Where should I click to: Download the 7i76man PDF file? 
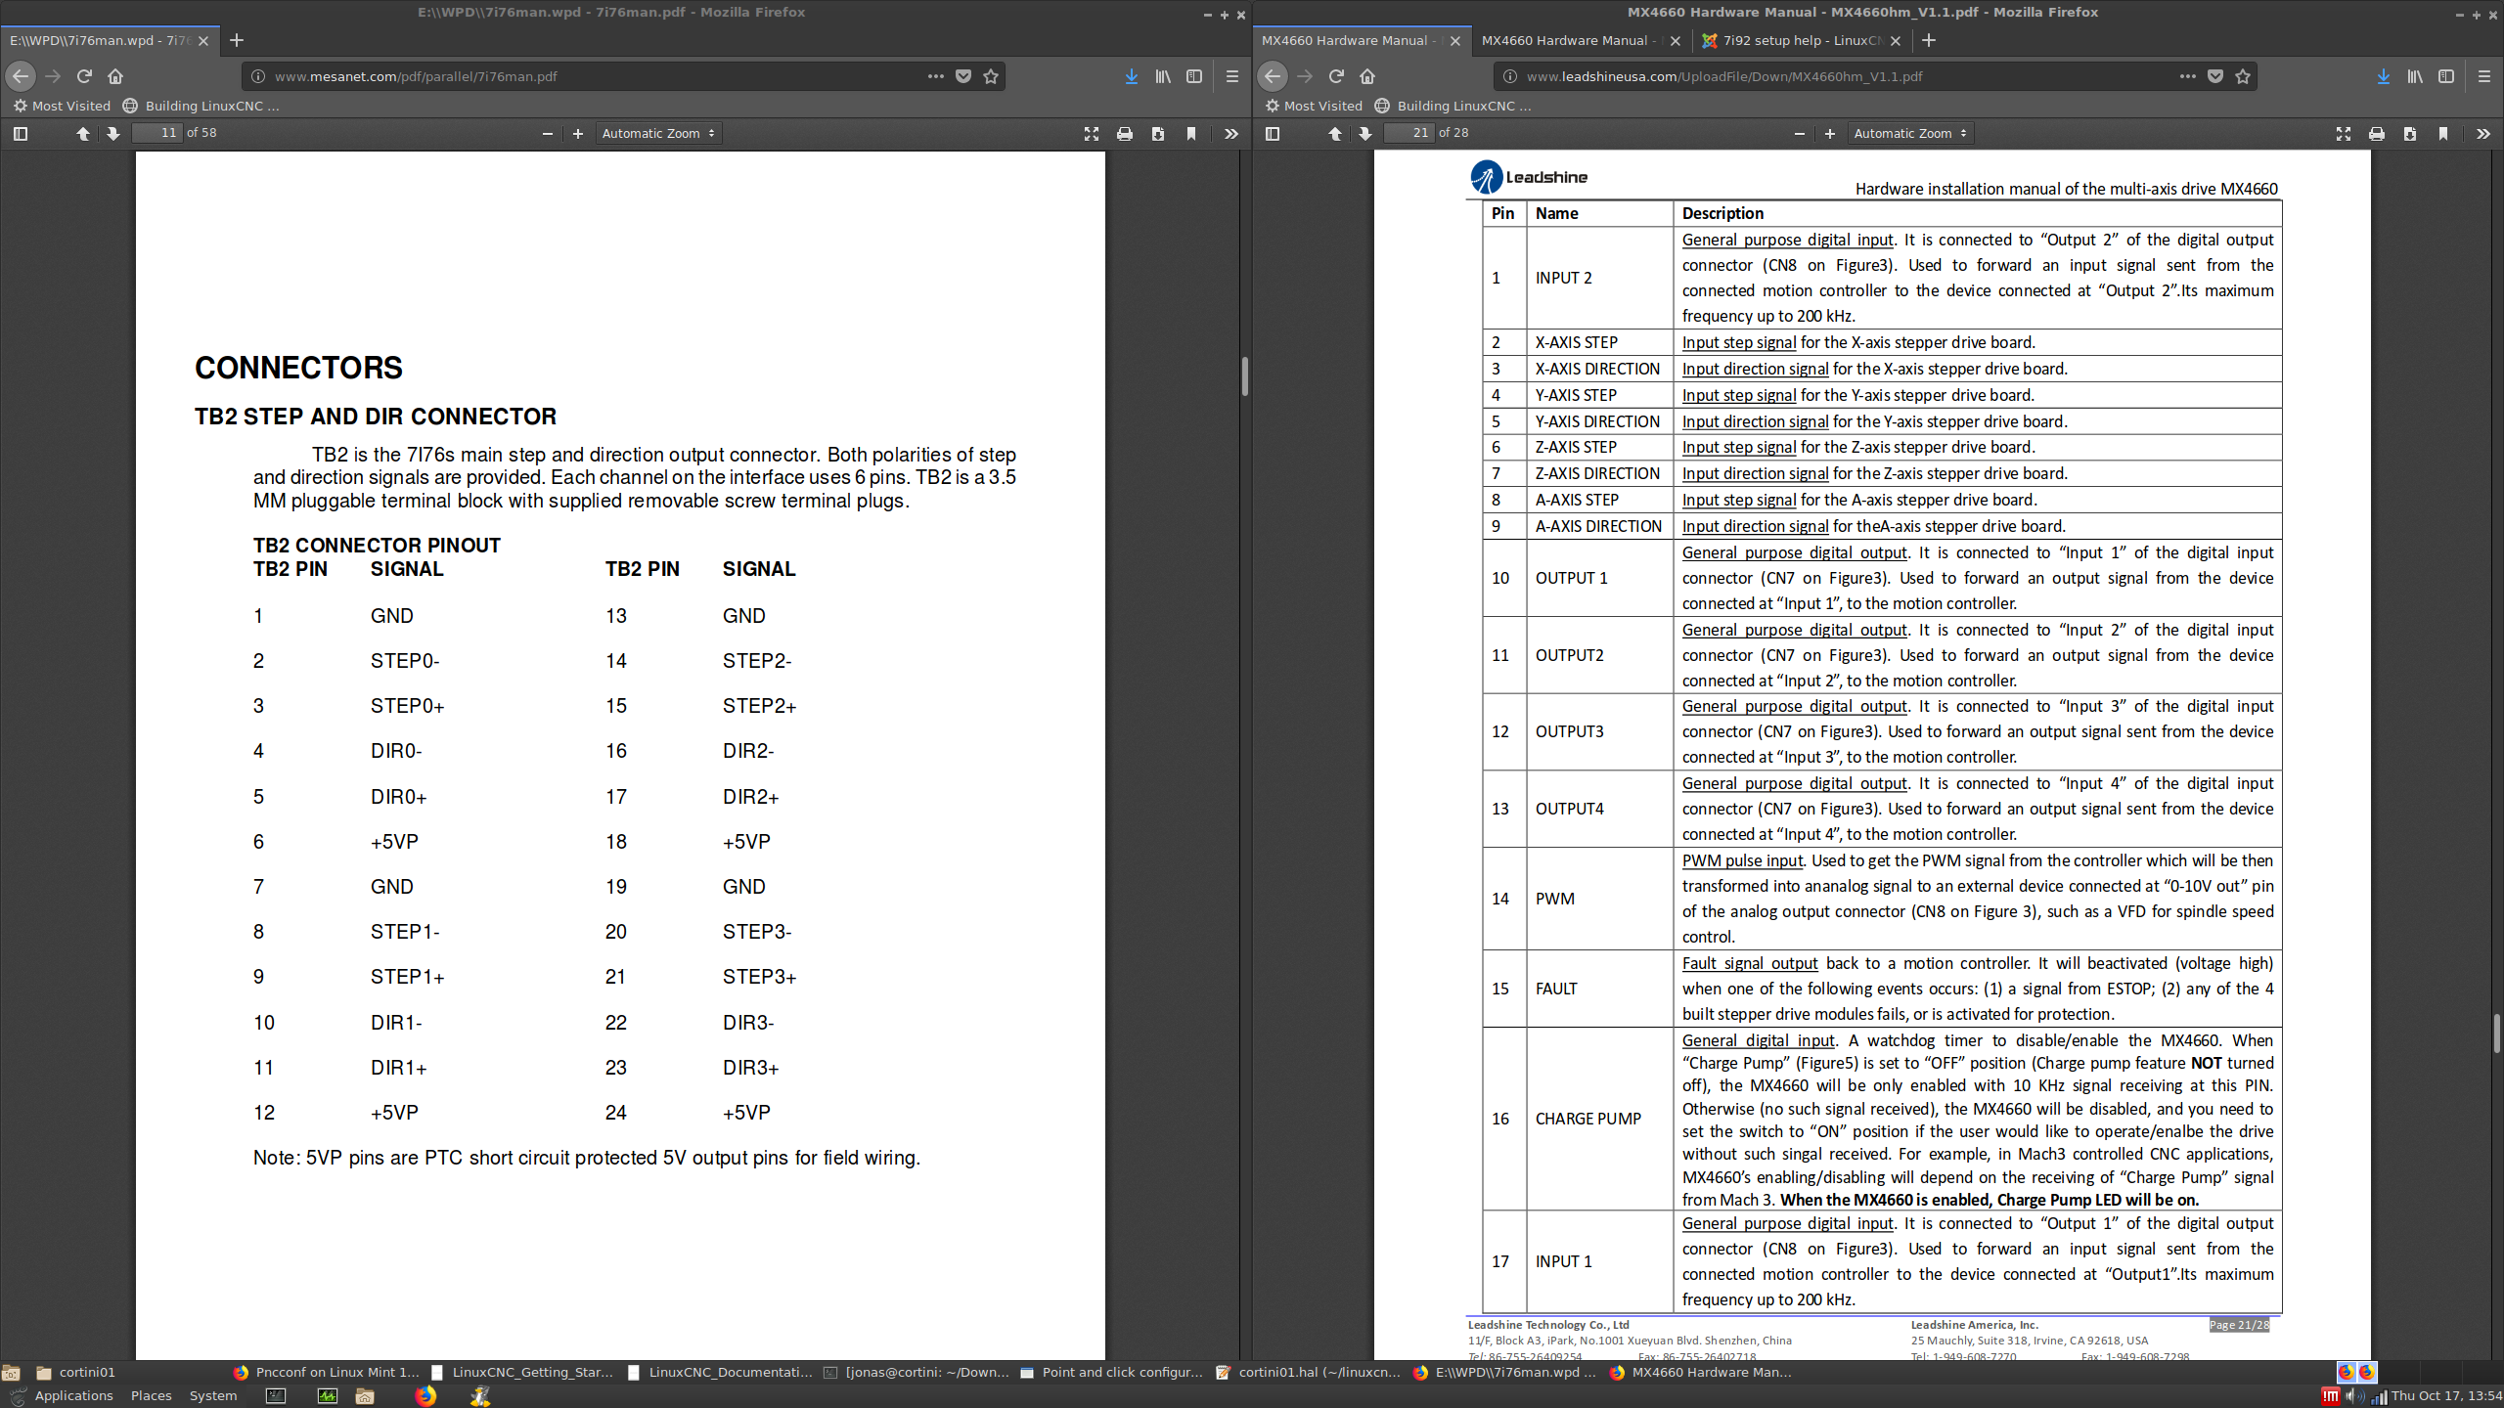click(x=1158, y=133)
